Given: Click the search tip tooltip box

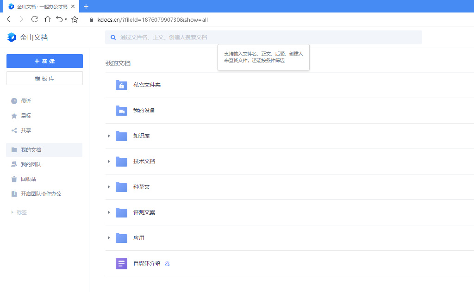Looking at the screenshot, I should [263, 57].
